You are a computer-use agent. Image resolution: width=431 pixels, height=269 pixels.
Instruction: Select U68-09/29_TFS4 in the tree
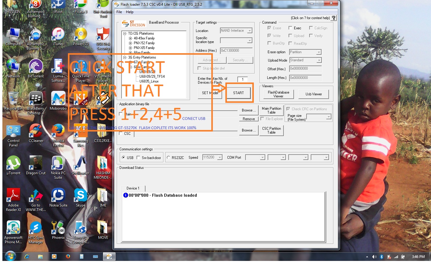(x=152, y=77)
